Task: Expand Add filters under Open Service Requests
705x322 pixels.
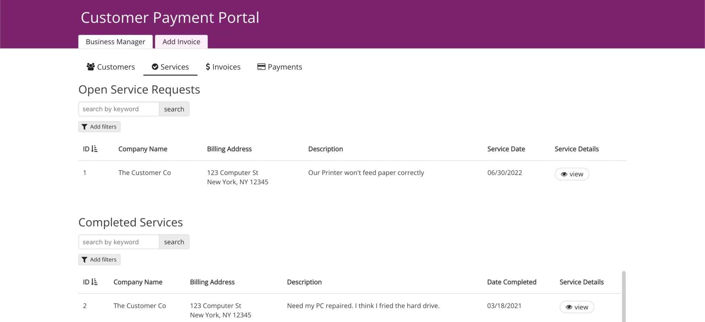Action: pyautogui.click(x=99, y=127)
